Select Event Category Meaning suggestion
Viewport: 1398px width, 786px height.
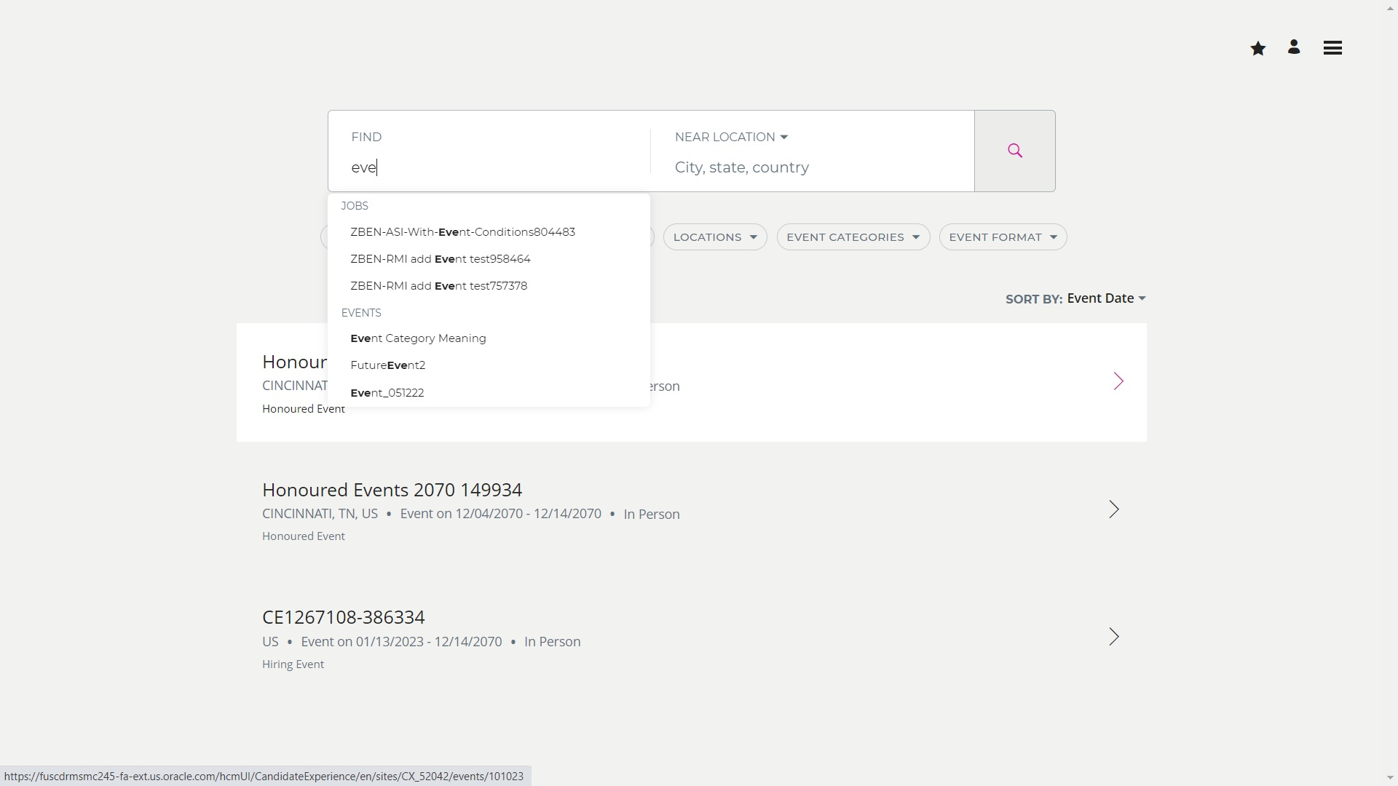tap(418, 338)
